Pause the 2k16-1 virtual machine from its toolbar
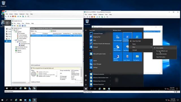Screen dimensions: 181x102 18,16
